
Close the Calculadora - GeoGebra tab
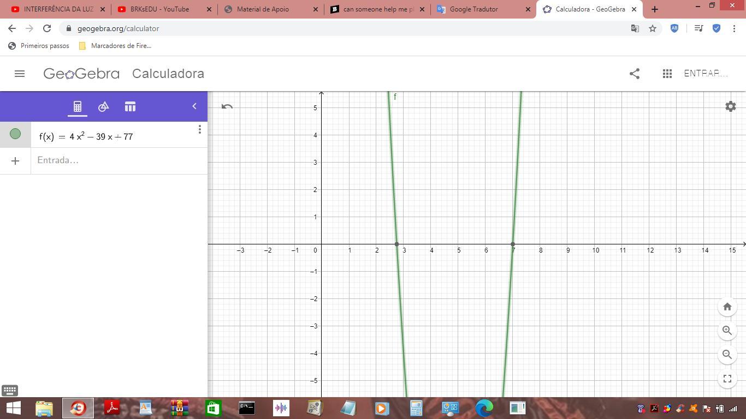(x=634, y=9)
